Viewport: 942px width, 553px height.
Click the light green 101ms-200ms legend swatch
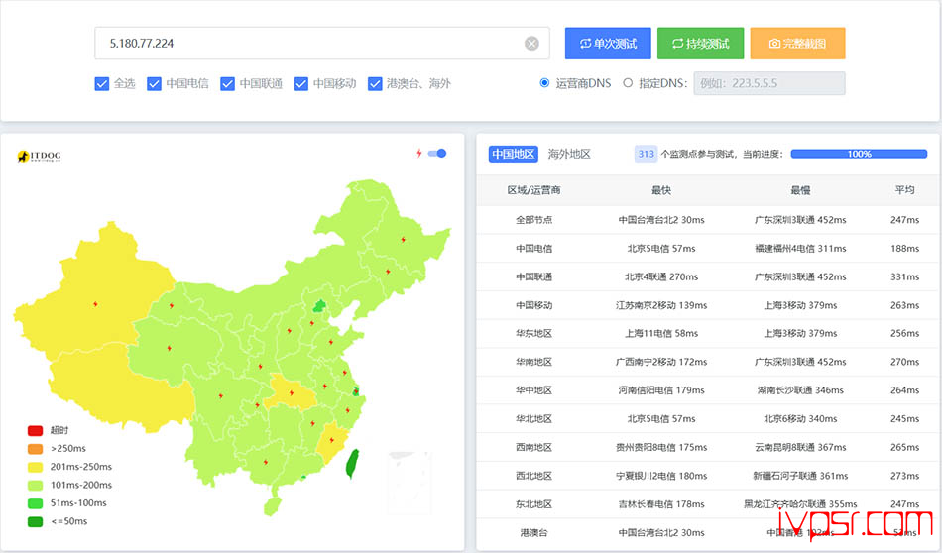[36, 486]
